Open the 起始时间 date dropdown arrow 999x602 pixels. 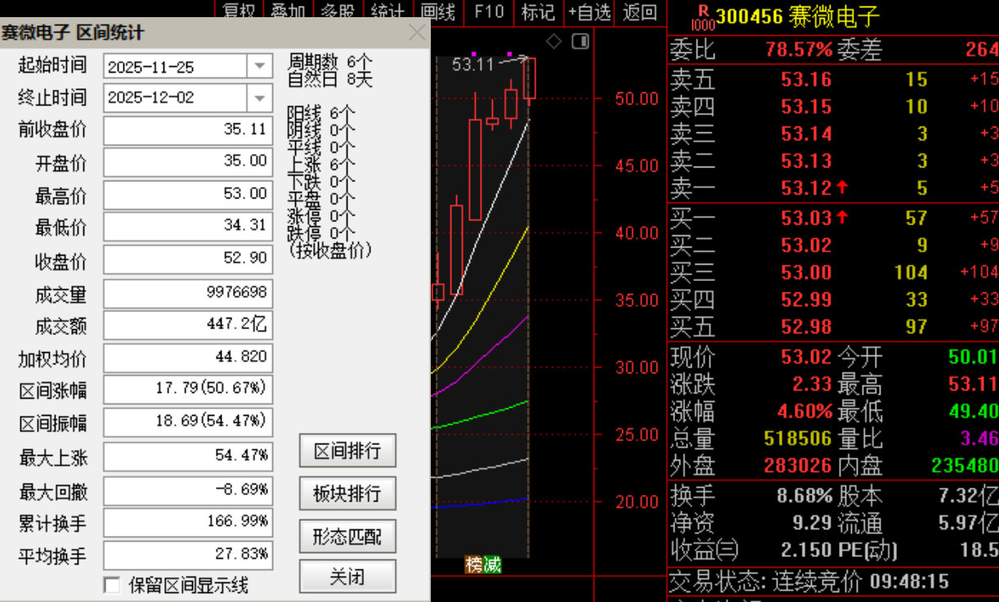260,66
